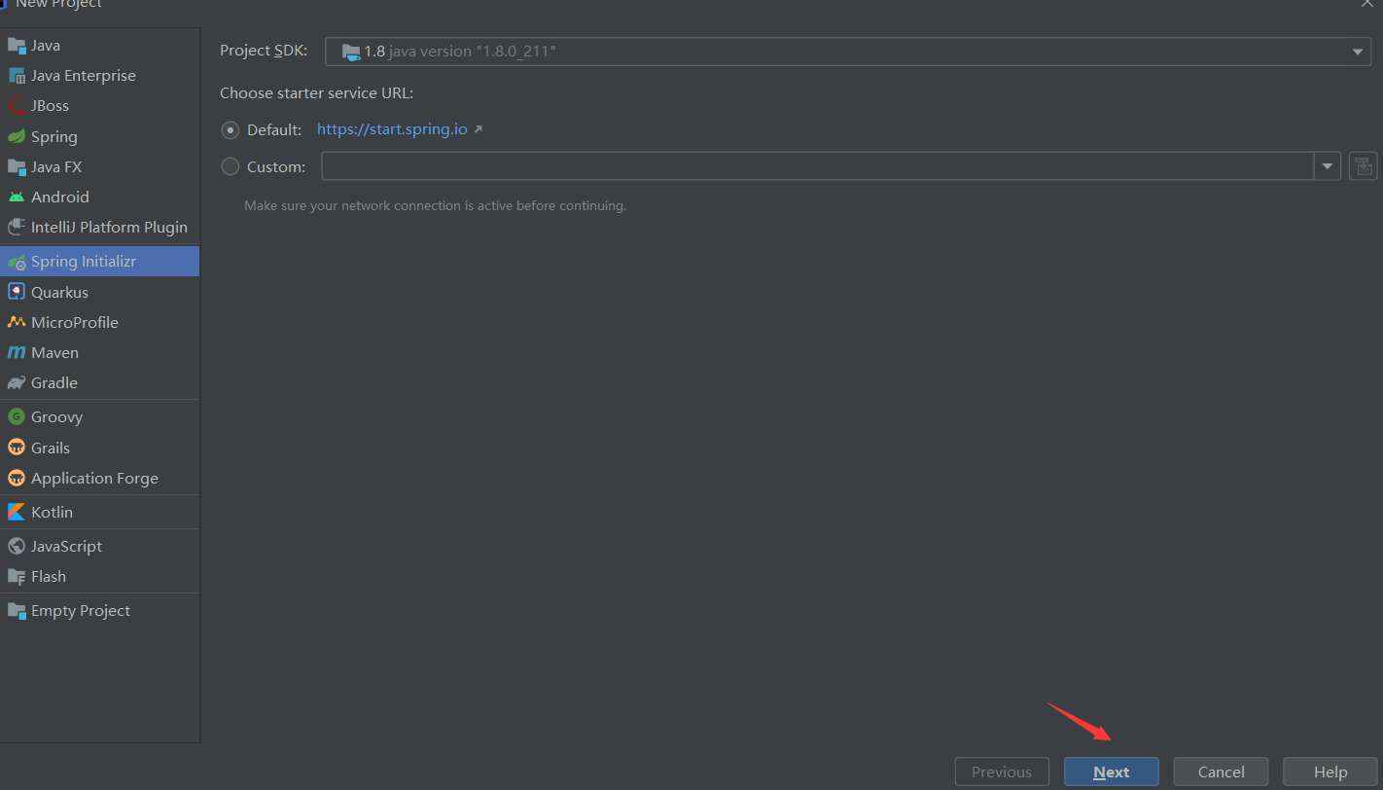Click the Java FX folder icon

point(16,166)
